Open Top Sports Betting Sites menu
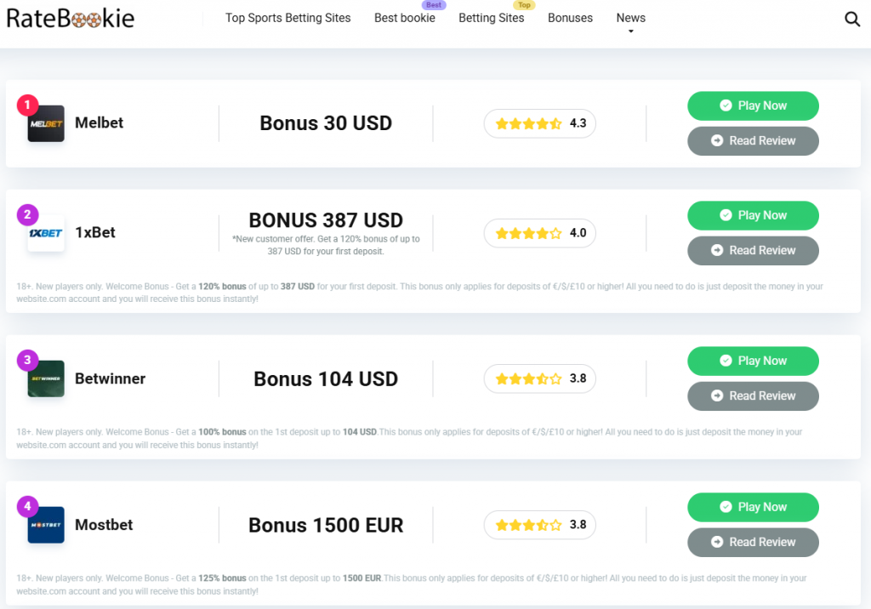Viewport: 871px width, 609px height. tap(287, 18)
